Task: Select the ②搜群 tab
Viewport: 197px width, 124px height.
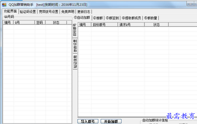Action: [98, 18]
